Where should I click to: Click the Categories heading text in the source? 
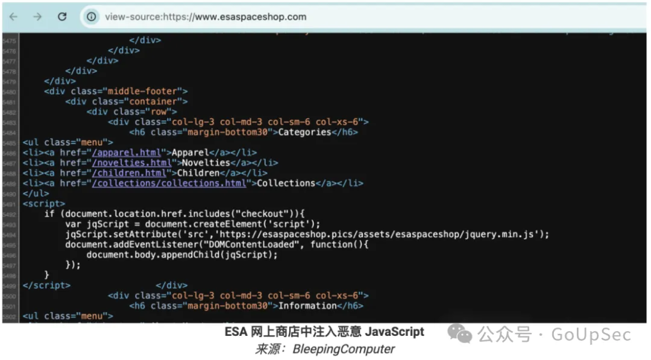click(304, 132)
